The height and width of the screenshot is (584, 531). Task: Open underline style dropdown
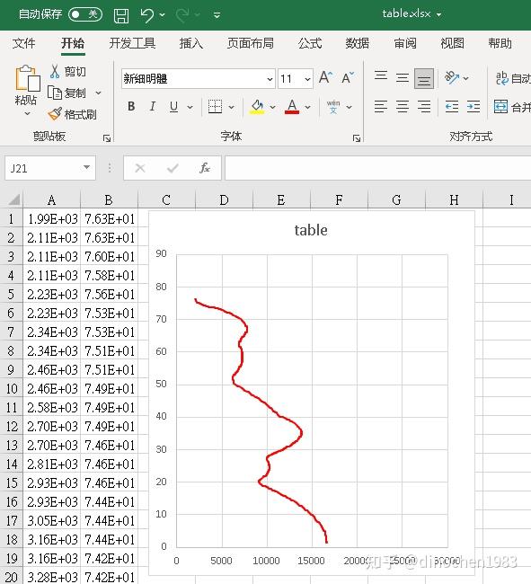190,107
